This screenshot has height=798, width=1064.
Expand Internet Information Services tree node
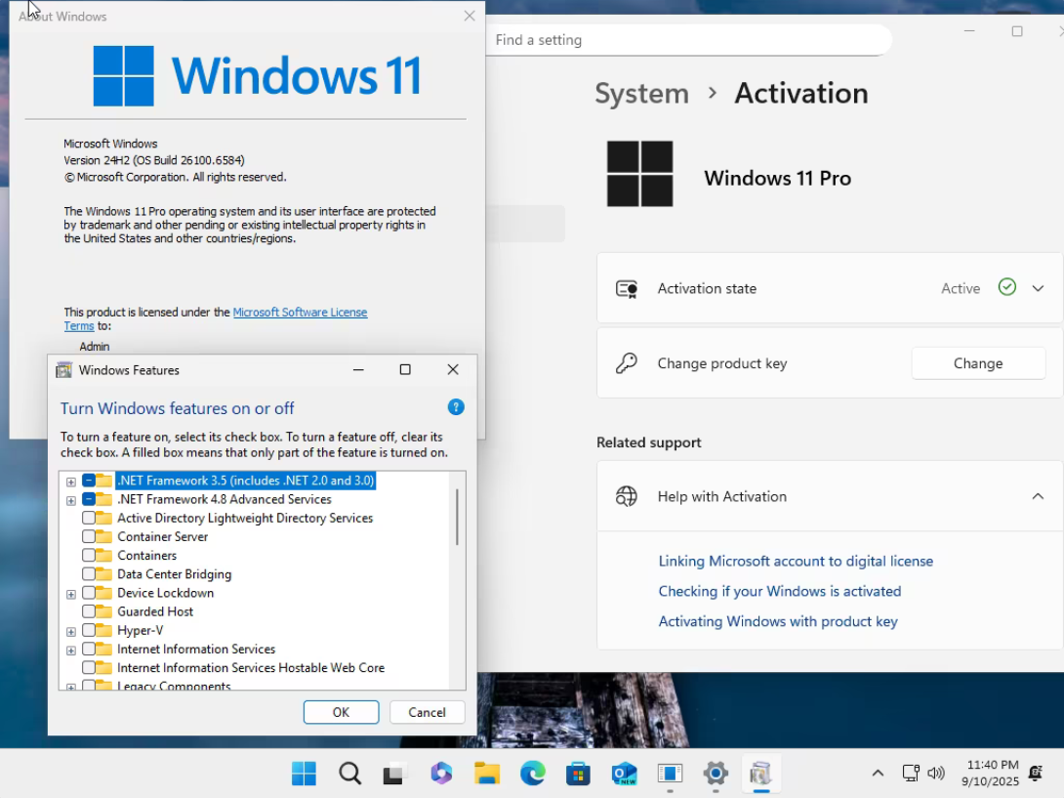click(70, 651)
